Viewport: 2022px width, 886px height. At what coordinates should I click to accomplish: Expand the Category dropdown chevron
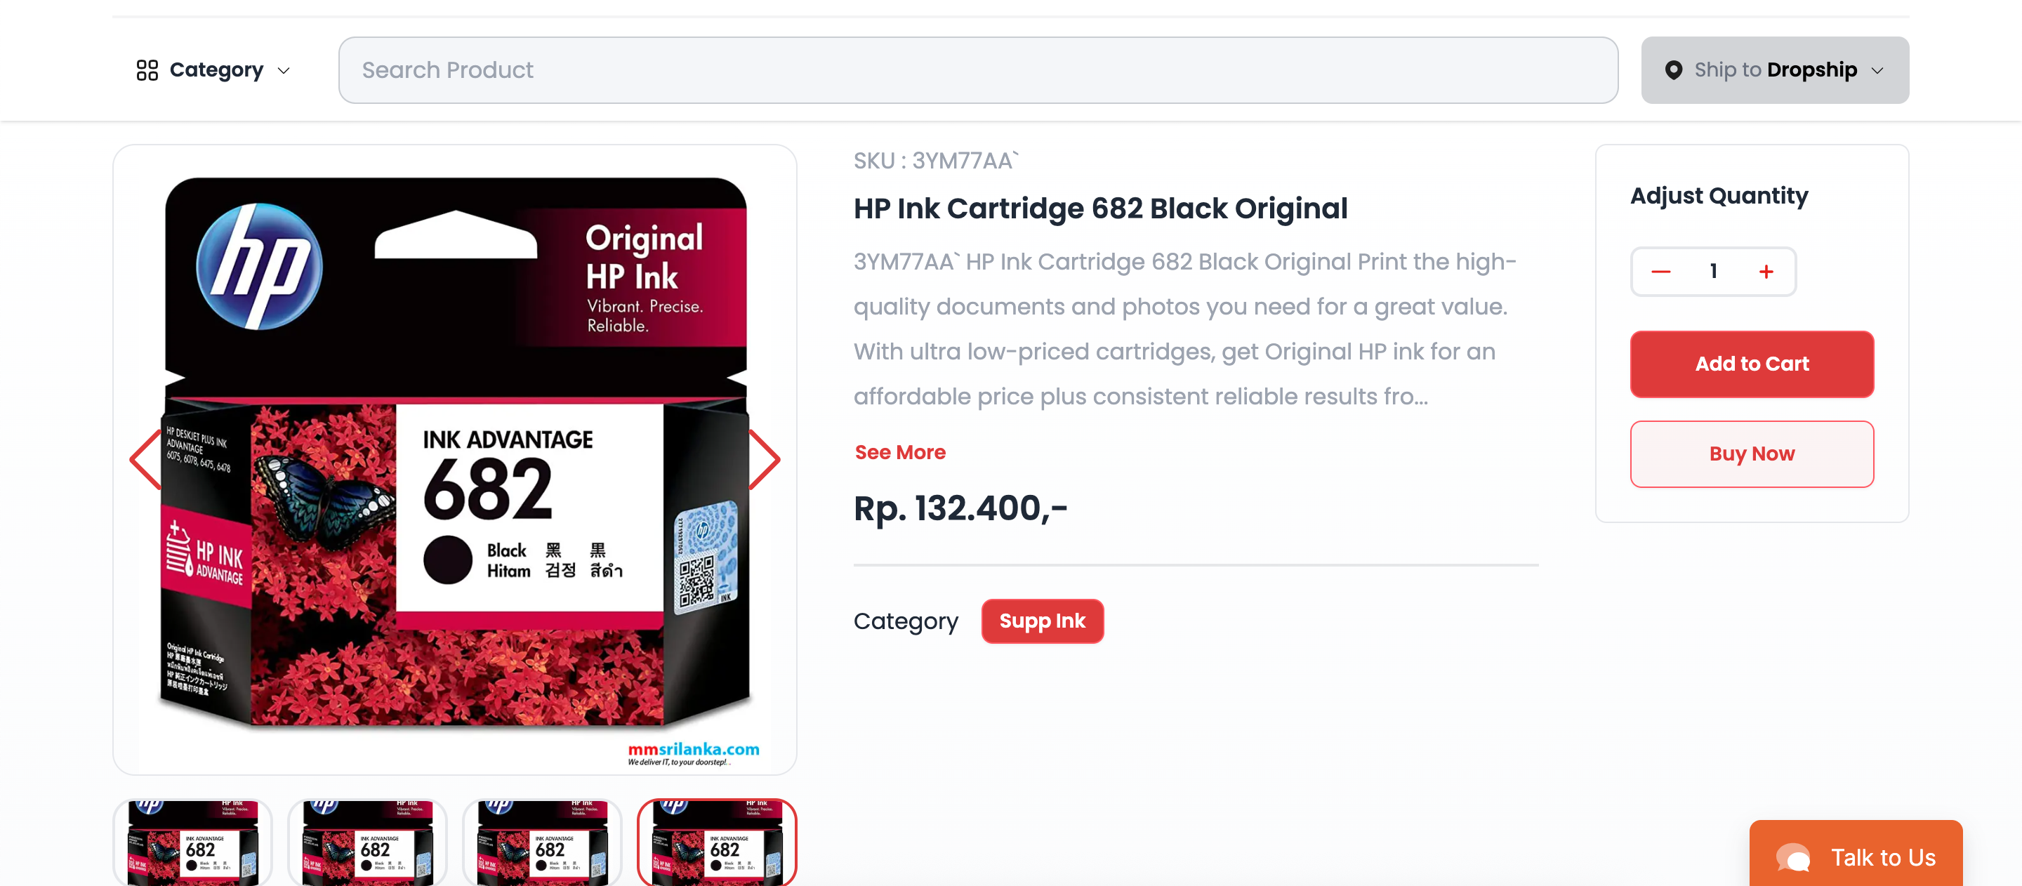pyautogui.click(x=284, y=71)
